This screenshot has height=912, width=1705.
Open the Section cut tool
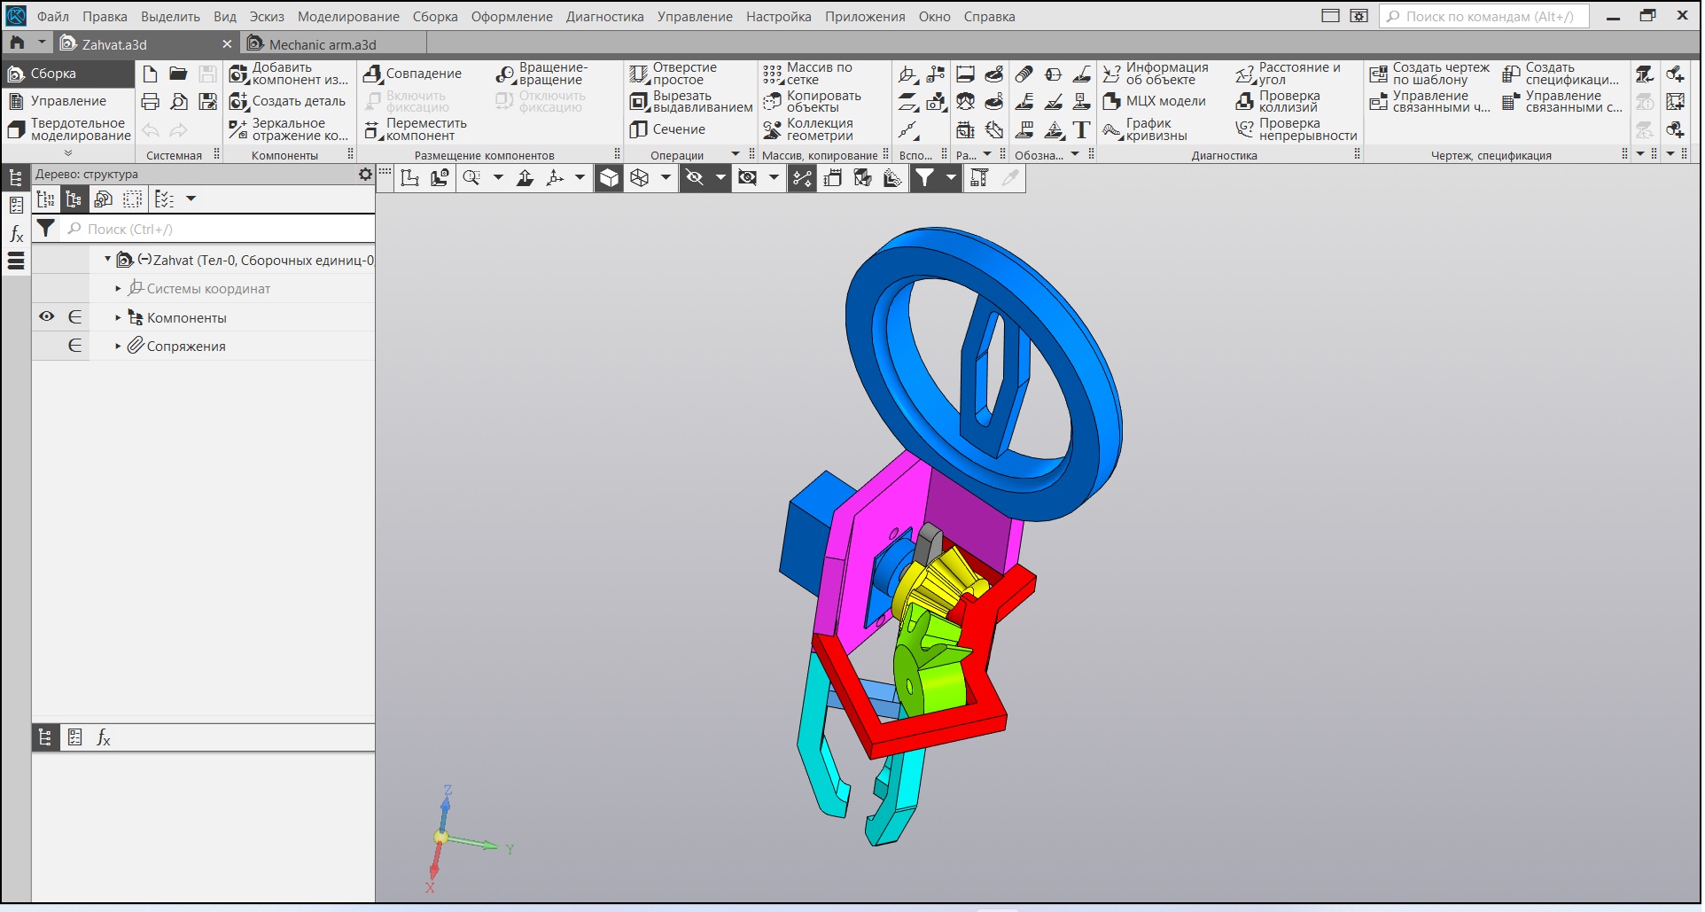pyautogui.click(x=639, y=129)
